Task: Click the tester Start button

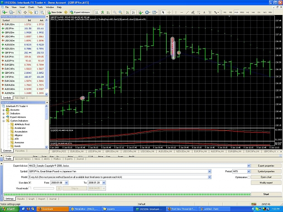Action: pos(266,194)
